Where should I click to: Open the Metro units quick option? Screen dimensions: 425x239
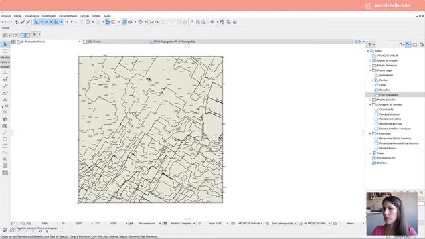pyautogui.click(x=350, y=224)
